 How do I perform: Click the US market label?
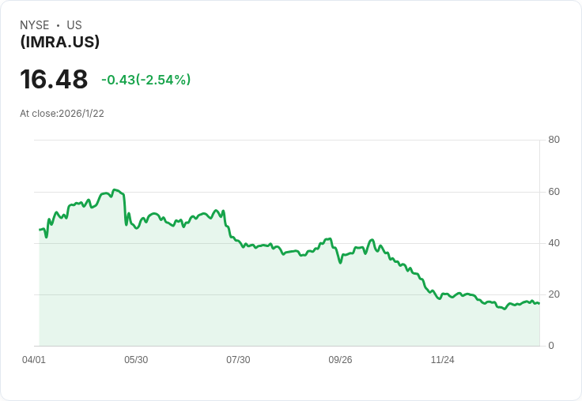click(x=74, y=25)
